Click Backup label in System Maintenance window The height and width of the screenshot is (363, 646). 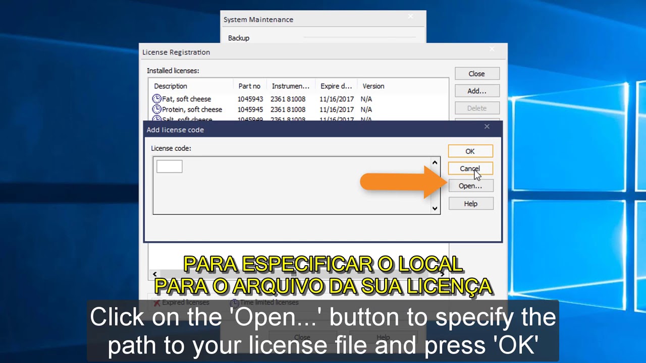click(239, 38)
